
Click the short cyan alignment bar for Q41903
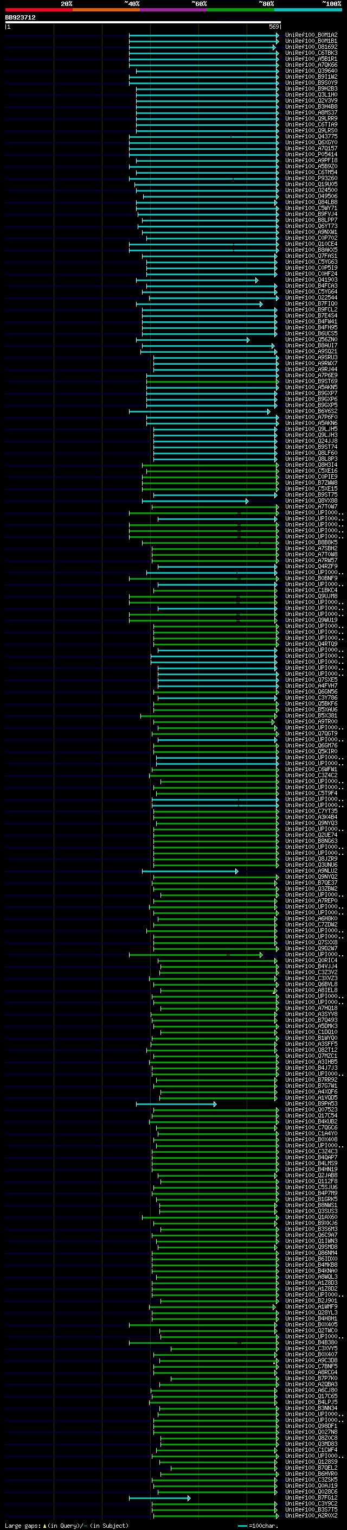[x=197, y=280]
